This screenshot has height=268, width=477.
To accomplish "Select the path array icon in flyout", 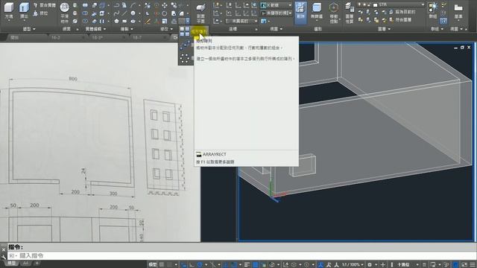I will coord(185,45).
